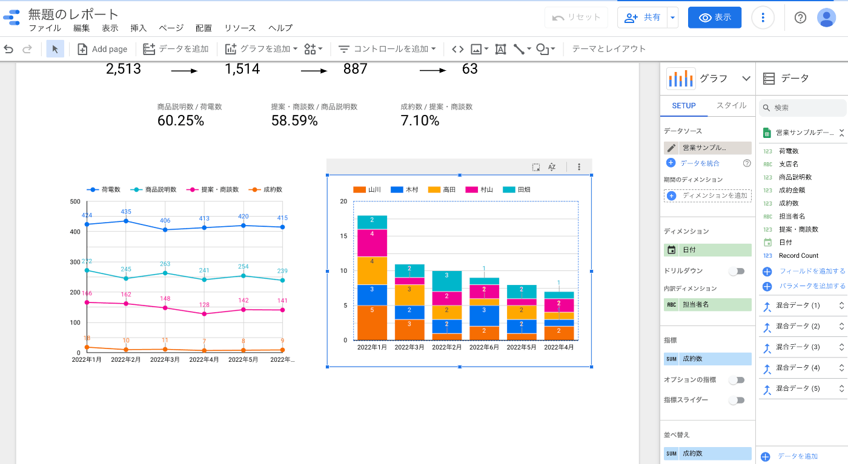Screen dimensions: 848x464
Task: Click the data panel search field
Action: [803, 108]
